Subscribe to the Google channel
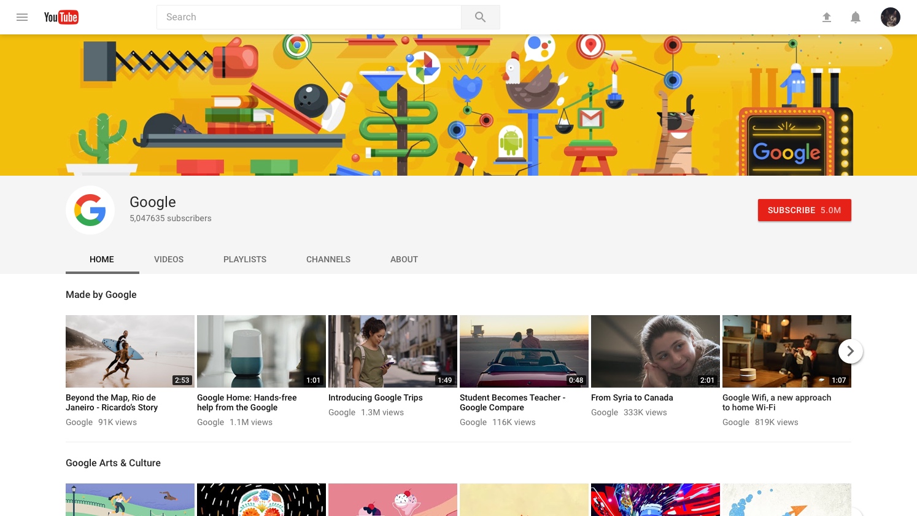This screenshot has height=516, width=917. (x=805, y=210)
